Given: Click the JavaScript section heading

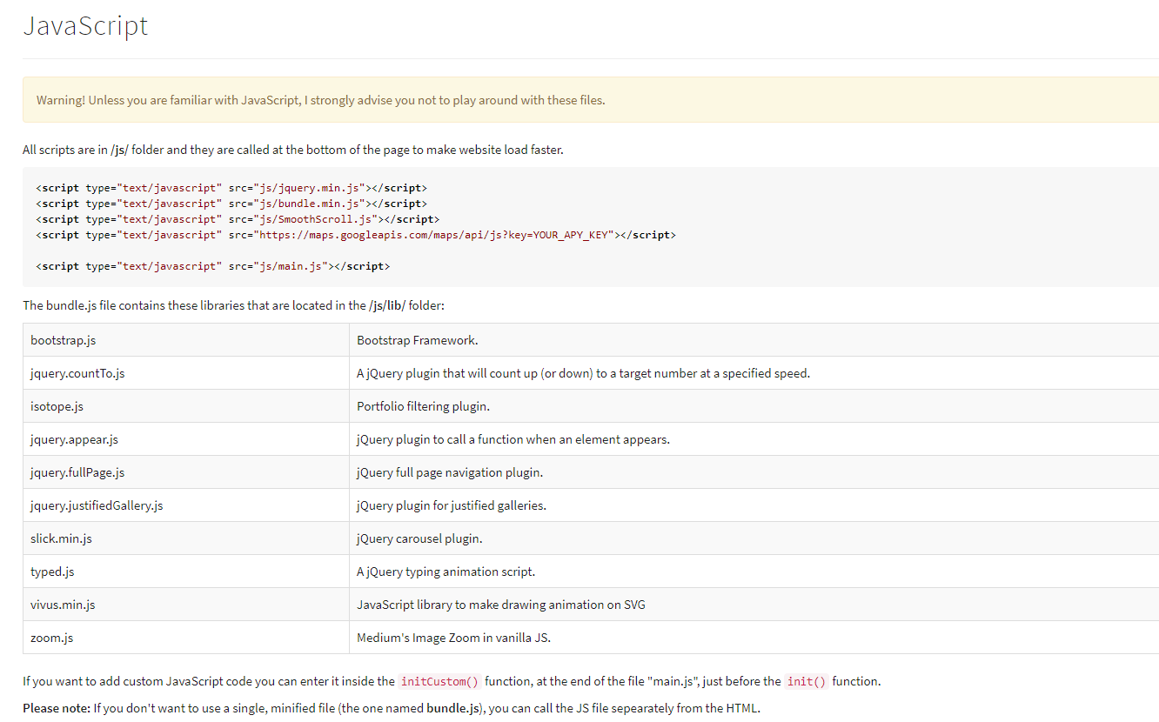Looking at the screenshot, I should point(85,26).
